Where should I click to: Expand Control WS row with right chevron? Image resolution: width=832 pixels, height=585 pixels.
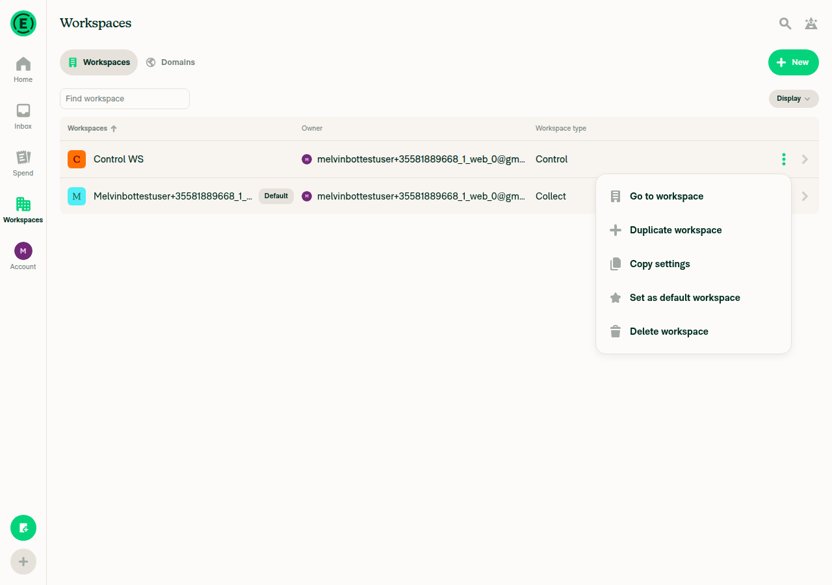805,159
